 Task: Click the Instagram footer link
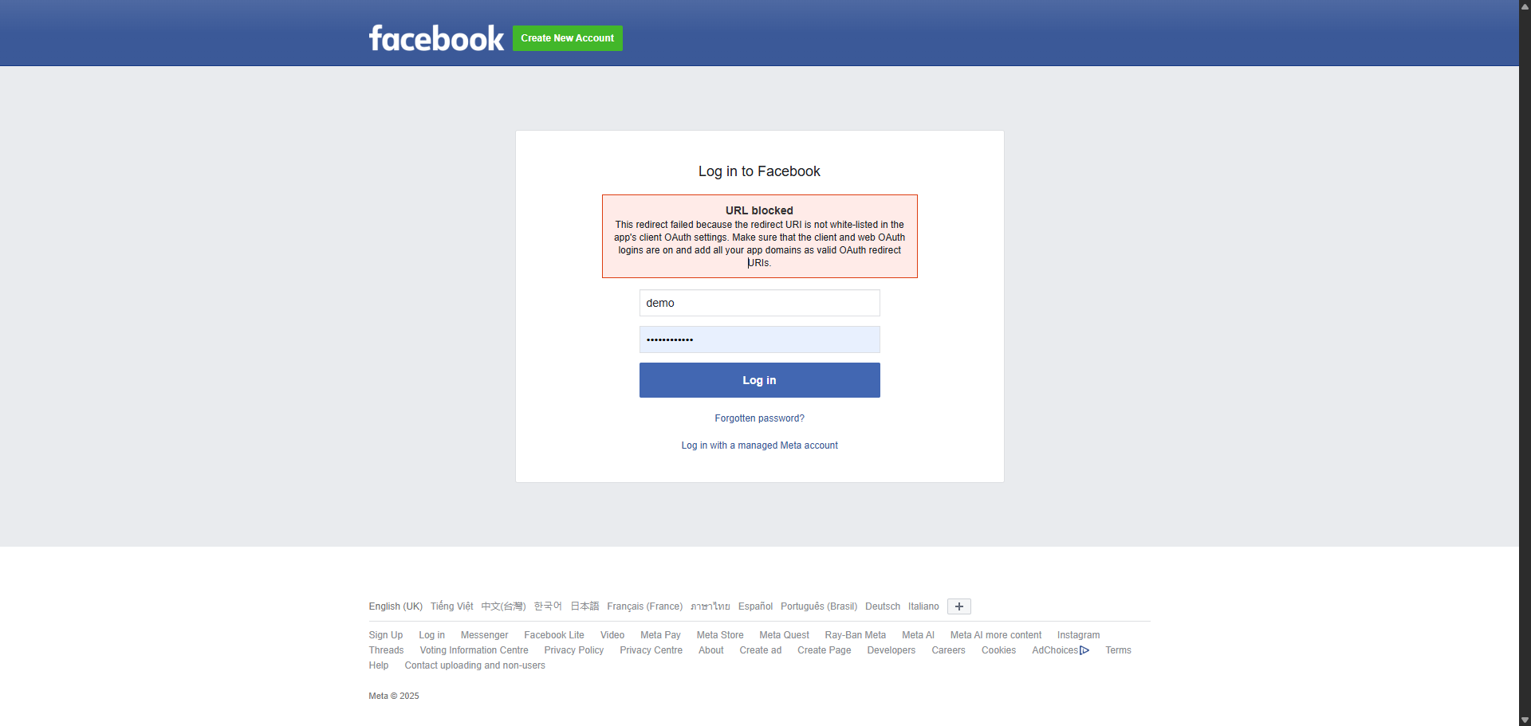(x=1078, y=635)
